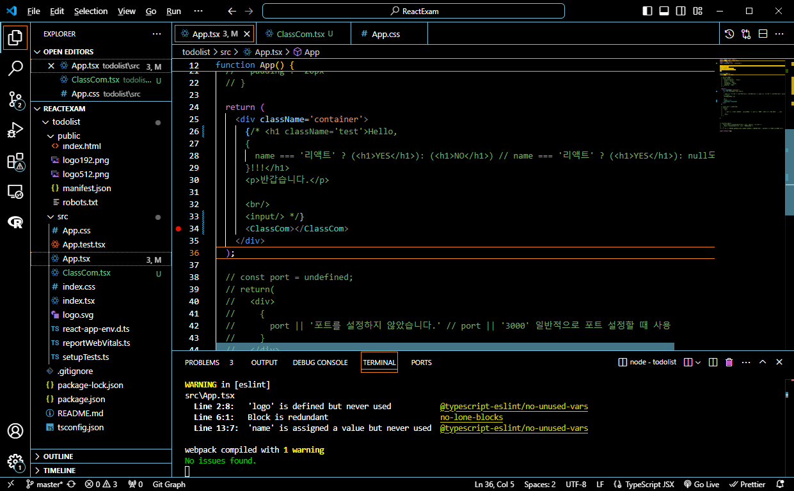This screenshot has width=794, height=491.
Task: Open the Manage gear menu
Action: coord(15,462)
